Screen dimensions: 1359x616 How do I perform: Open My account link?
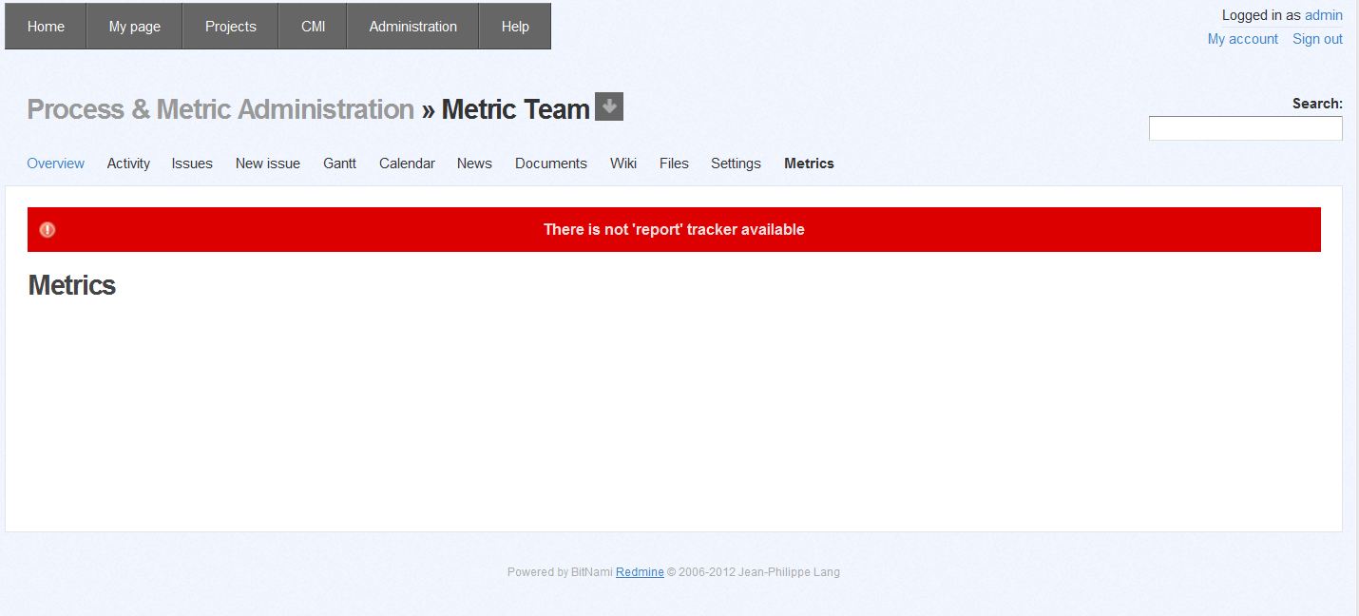(x=1243, y=39)
